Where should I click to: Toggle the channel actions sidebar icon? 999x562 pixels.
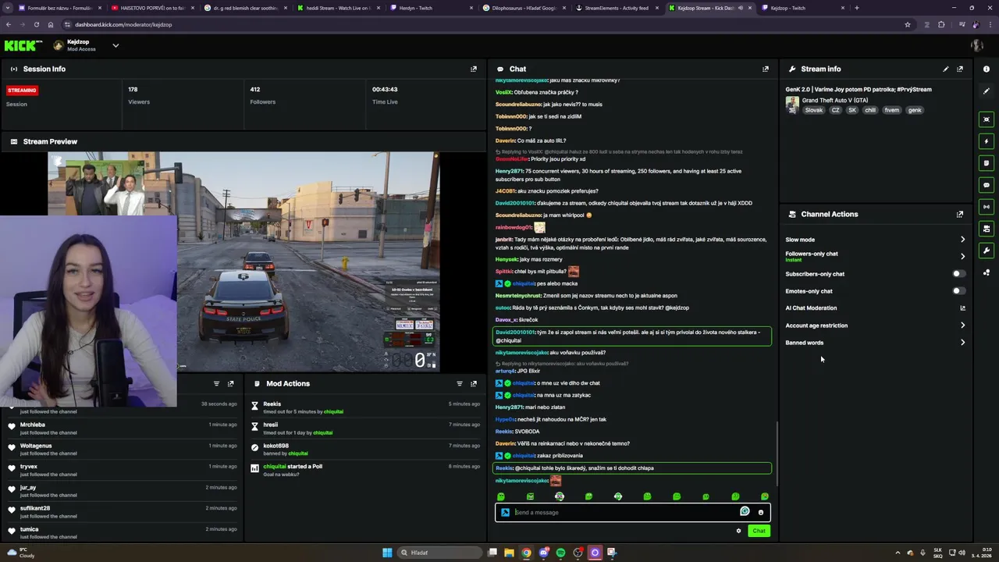(x=987, y=229)
